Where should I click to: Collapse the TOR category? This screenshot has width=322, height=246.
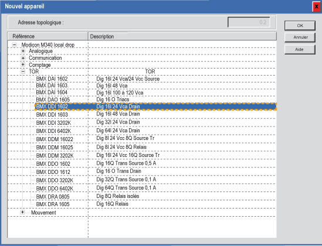[23, 71]
